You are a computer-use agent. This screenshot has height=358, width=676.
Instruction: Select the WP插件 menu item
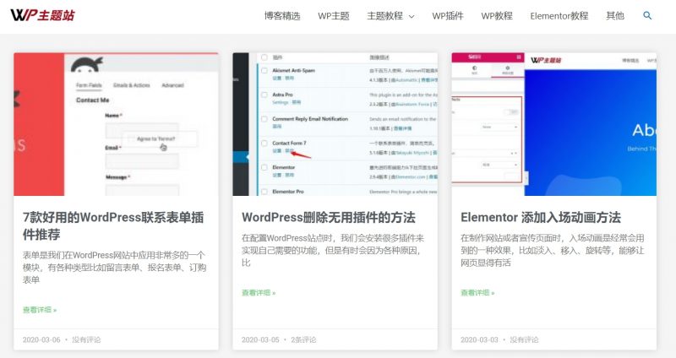tap(448, 16)
